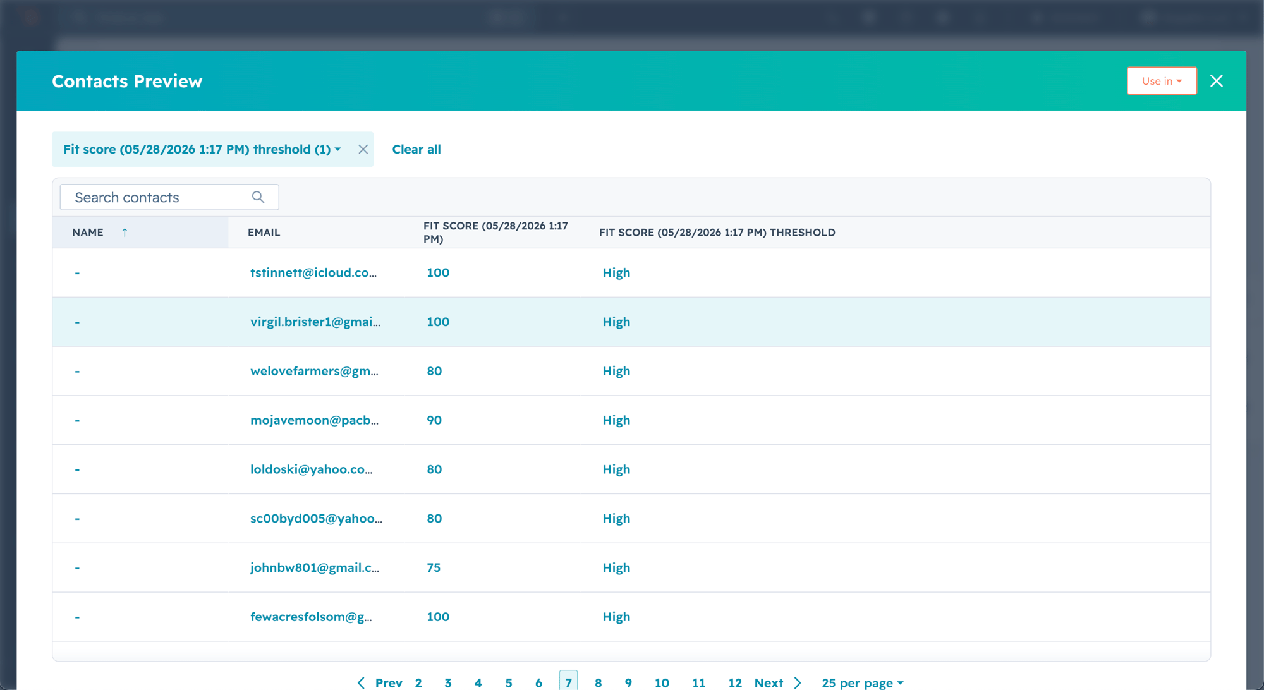This screenshot has height=690, width=1264.
Task: Sort by the NAME column header
Action: 88,233
